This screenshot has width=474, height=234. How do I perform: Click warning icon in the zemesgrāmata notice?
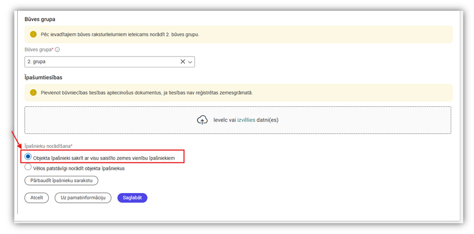[x=33, y=93]
